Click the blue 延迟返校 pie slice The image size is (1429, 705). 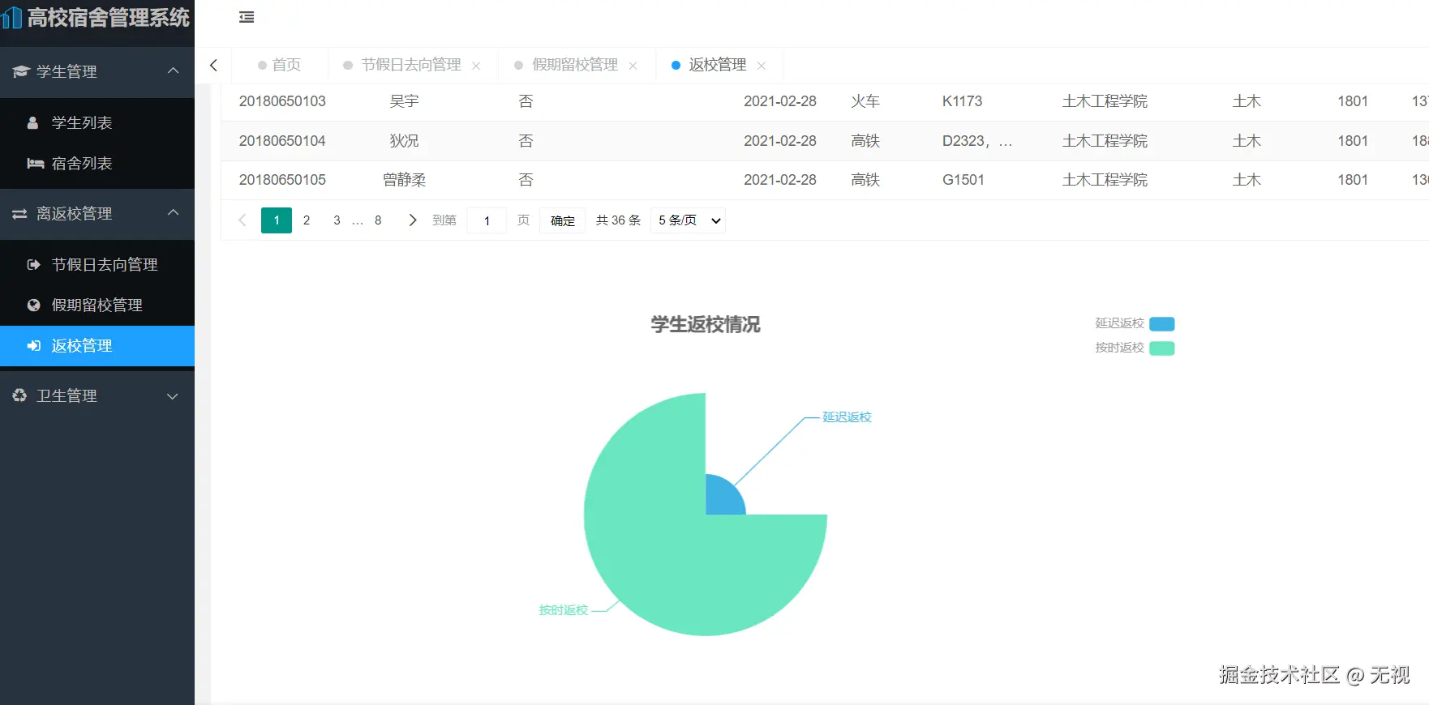tap(722, 498)
